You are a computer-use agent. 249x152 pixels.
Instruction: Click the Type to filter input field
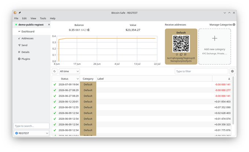(201, 71)
